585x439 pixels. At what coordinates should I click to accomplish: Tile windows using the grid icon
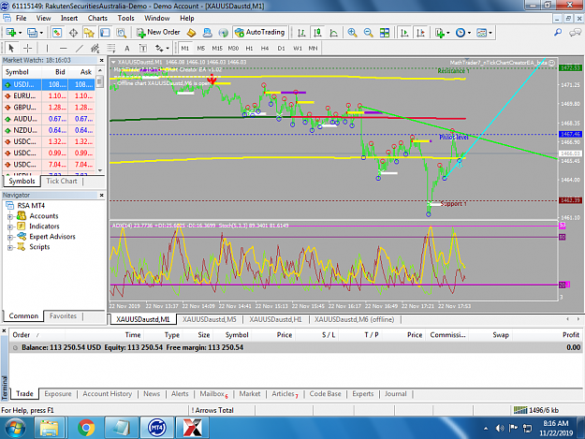385,33
